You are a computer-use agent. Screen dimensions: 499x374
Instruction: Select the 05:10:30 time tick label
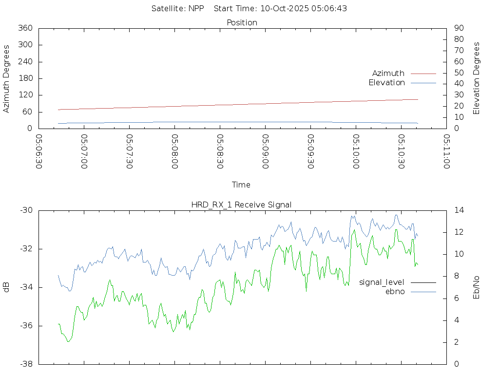(402, 151)
